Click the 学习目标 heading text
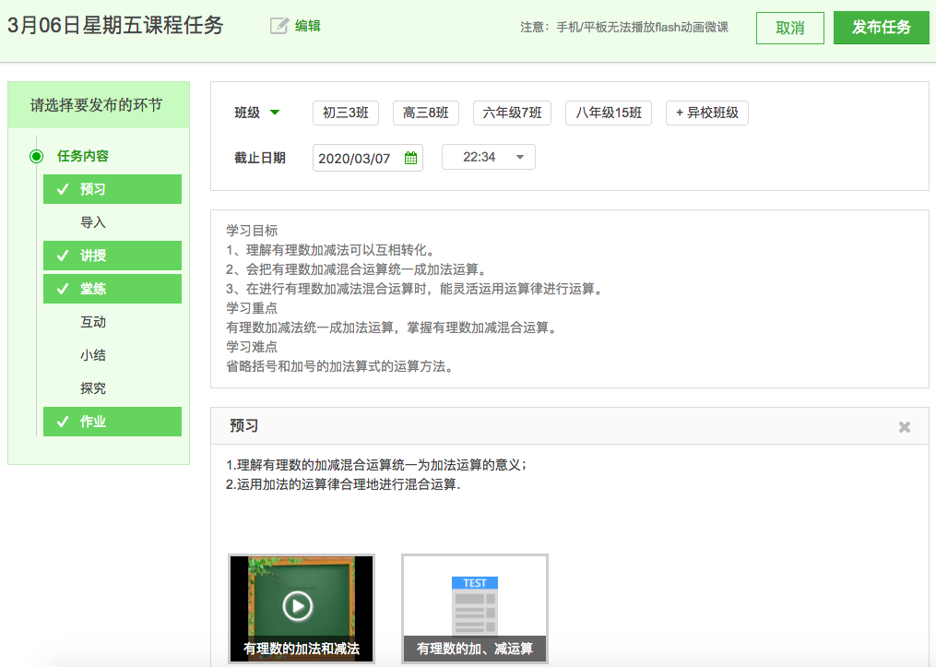936x667 pixels. [x=252, y=231]
